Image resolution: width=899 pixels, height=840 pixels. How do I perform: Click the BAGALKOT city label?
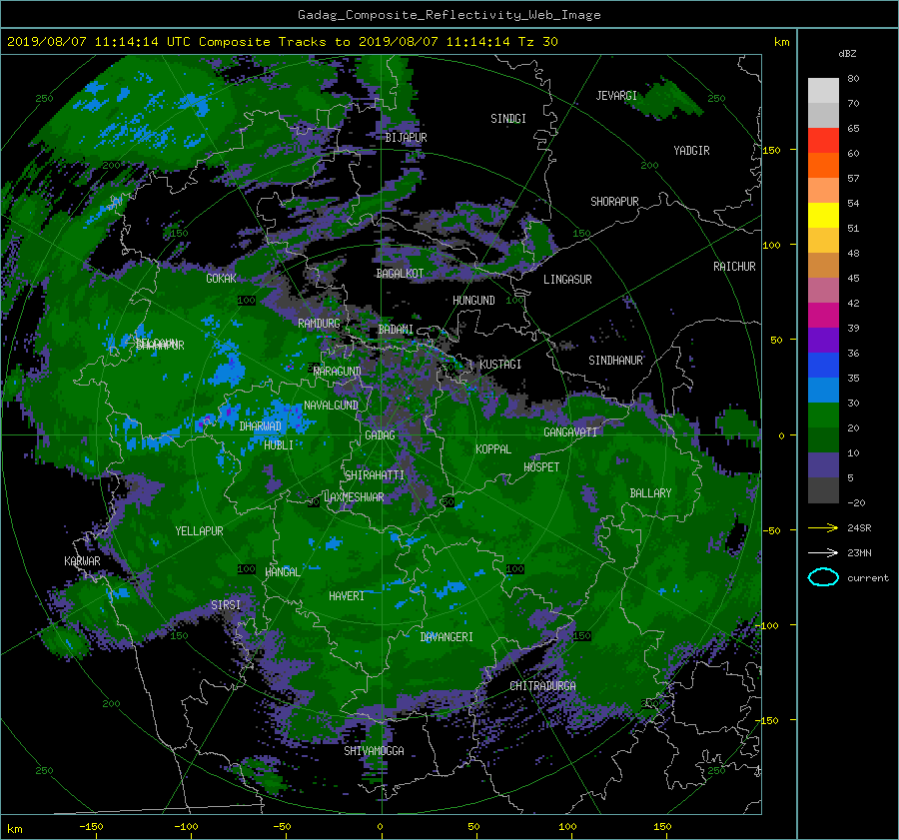[x=400, y=274]
